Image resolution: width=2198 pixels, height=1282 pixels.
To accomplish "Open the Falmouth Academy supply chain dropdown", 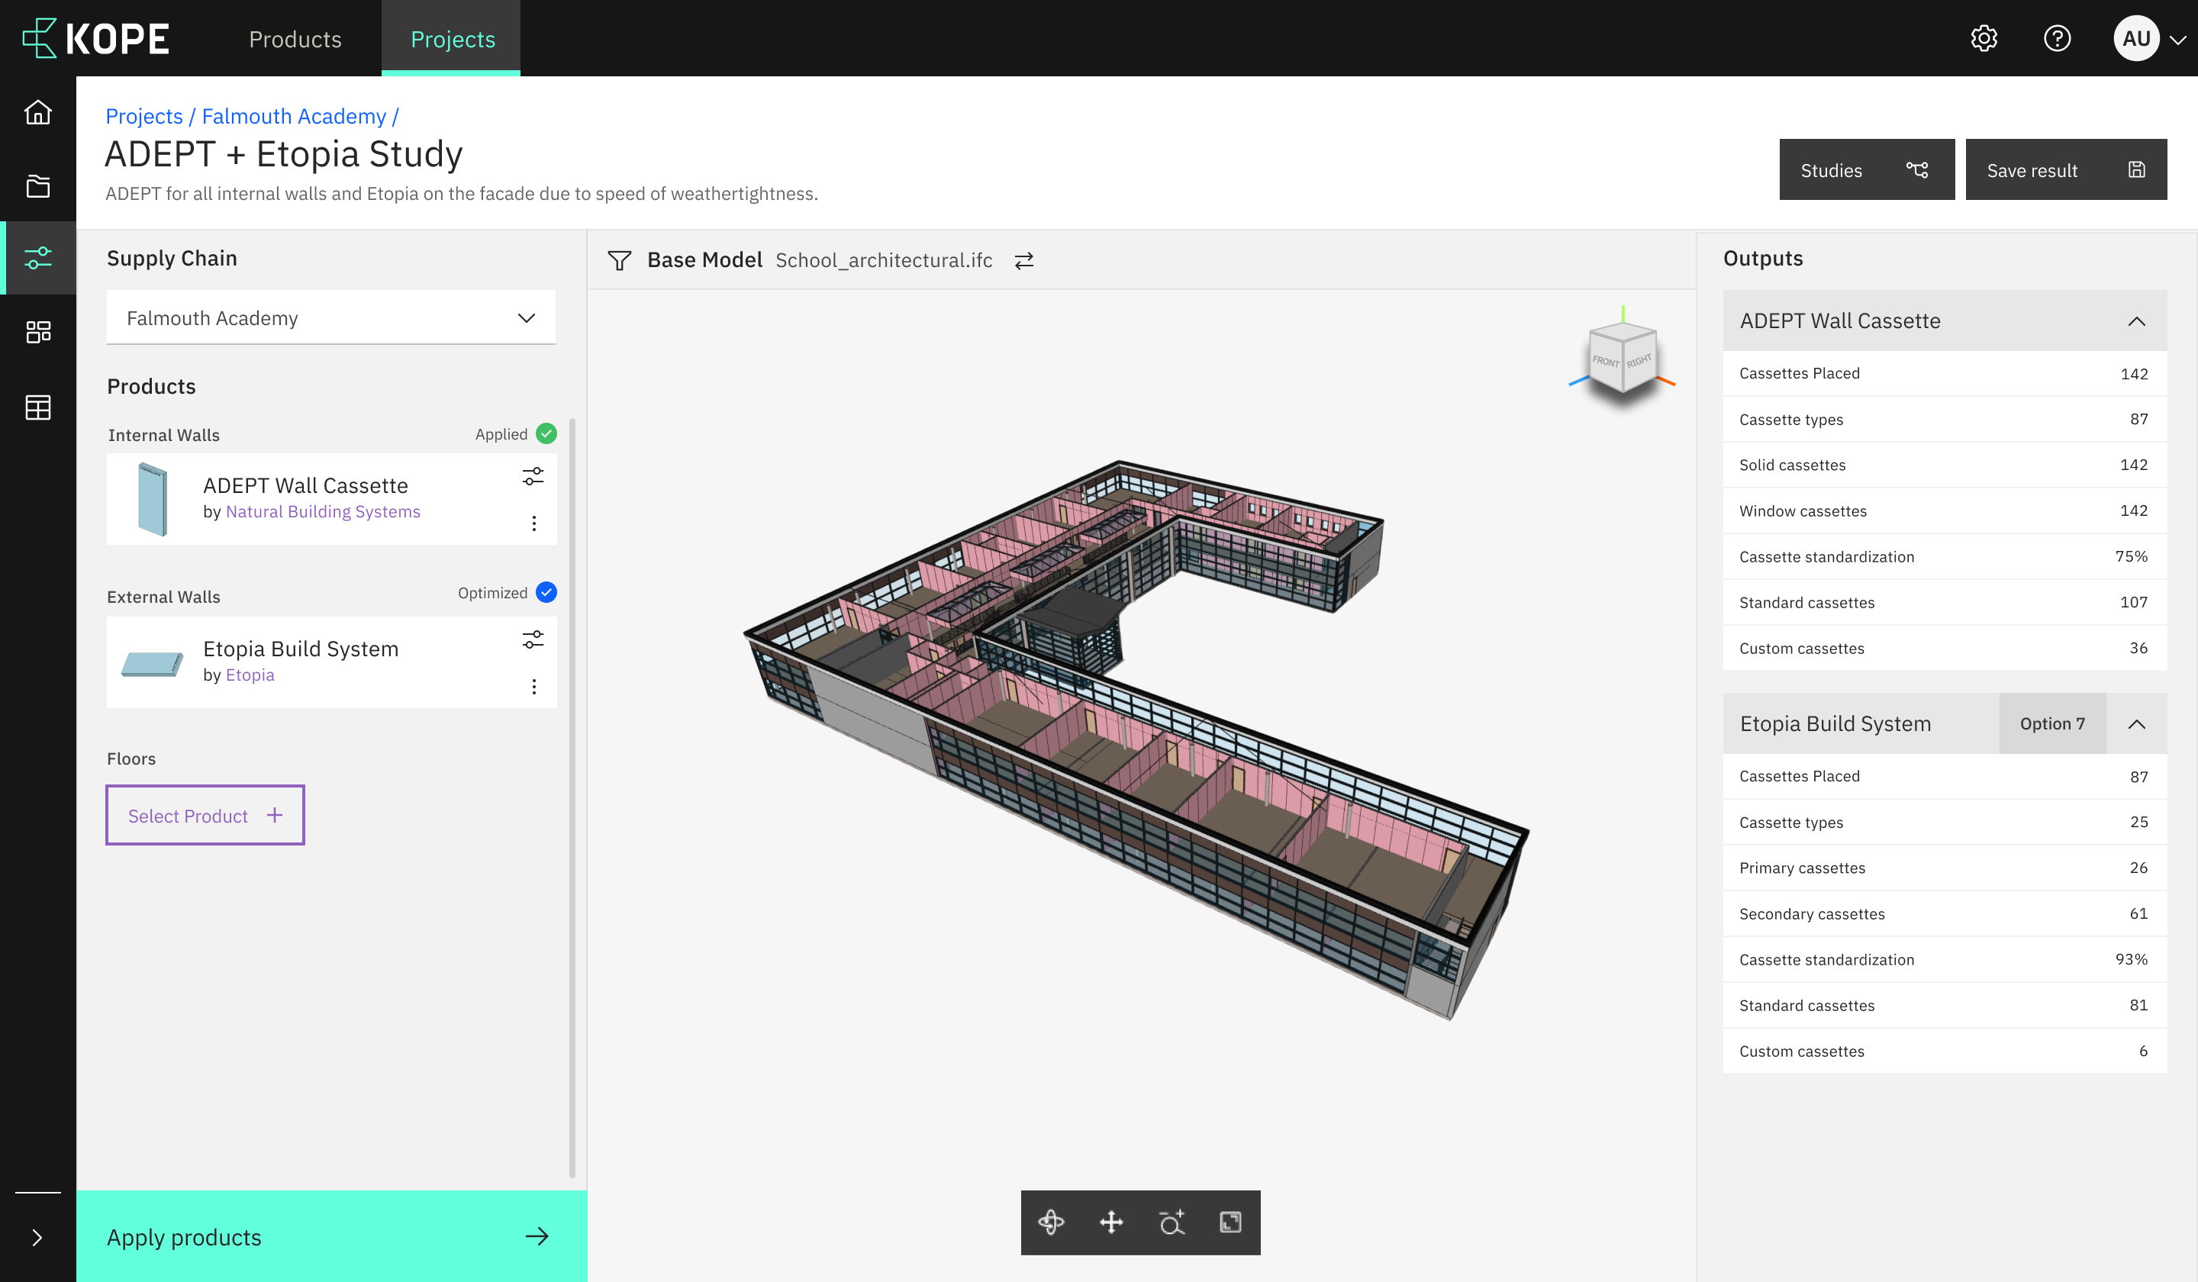I will [x=330, y=317].
